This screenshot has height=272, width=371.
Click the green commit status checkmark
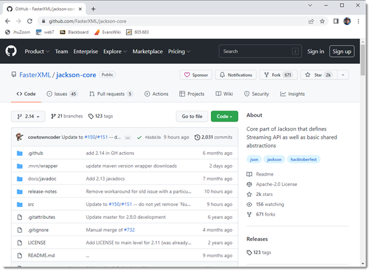pyautogui.click(x=139, y=137)
